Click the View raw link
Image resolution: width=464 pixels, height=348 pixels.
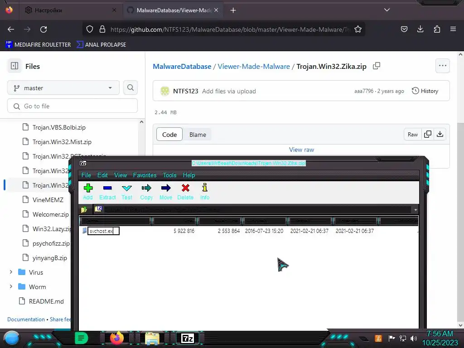click(x=301, y=150)
